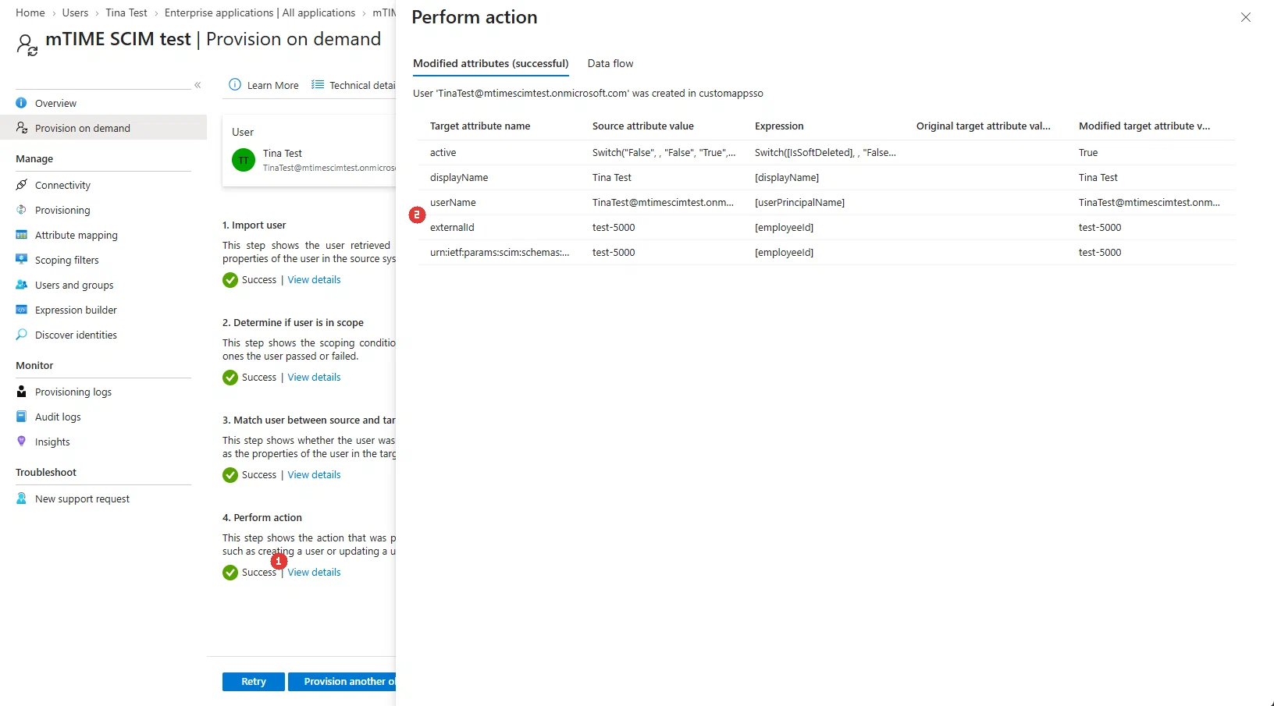Image resolution: width=1274 pixels, height=706 pixels.
Task: Click the Discover identities magnifier icon
Action: [21, 335]
